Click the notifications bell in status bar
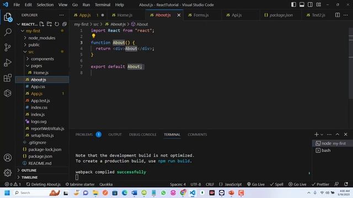 (x=346, y=184)
